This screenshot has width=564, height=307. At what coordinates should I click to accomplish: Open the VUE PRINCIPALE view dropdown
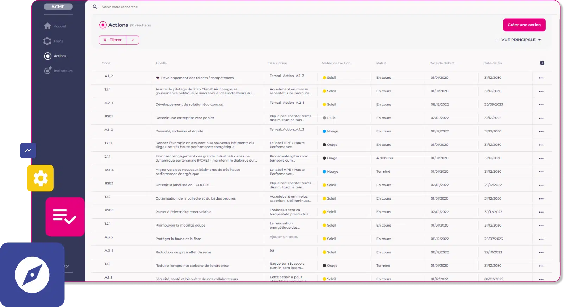point(518,40)
